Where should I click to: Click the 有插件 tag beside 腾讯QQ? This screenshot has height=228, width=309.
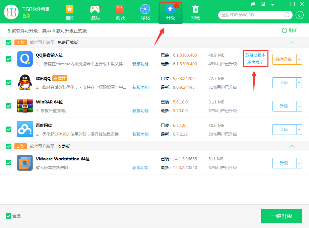(60, 78)
